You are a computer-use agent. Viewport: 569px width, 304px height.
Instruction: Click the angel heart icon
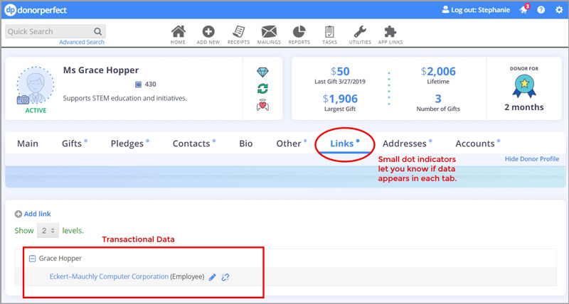(262, 106)
